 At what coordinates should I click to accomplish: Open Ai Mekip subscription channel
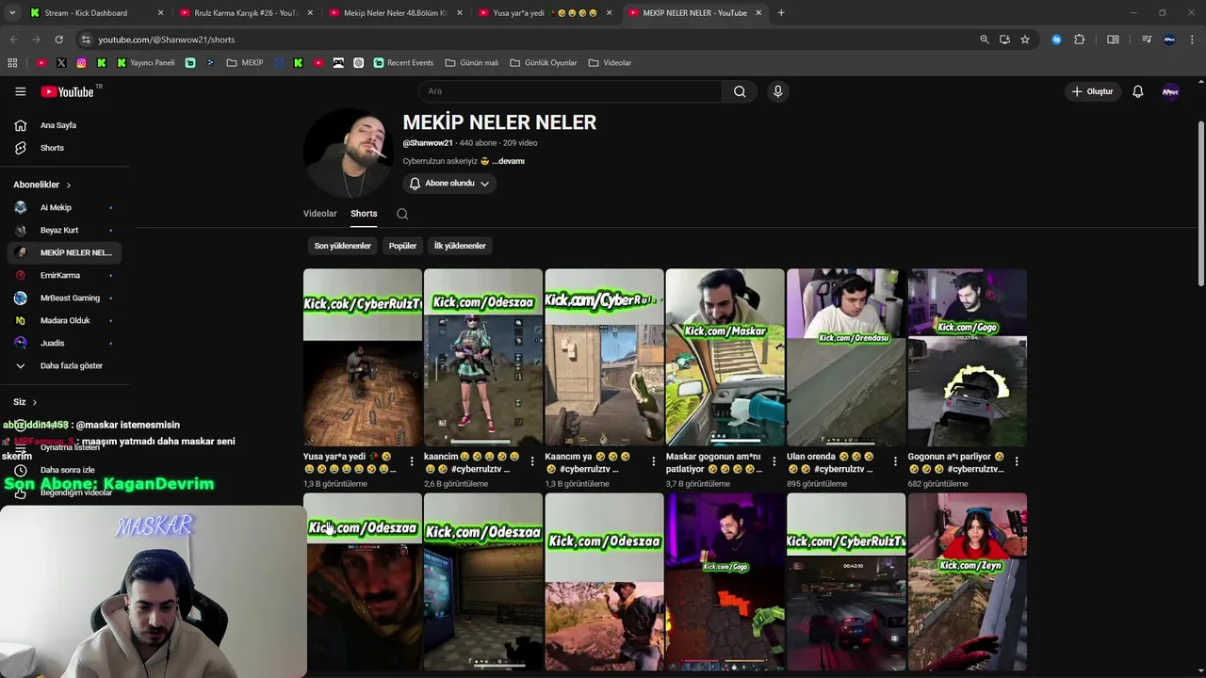[62, 207]
